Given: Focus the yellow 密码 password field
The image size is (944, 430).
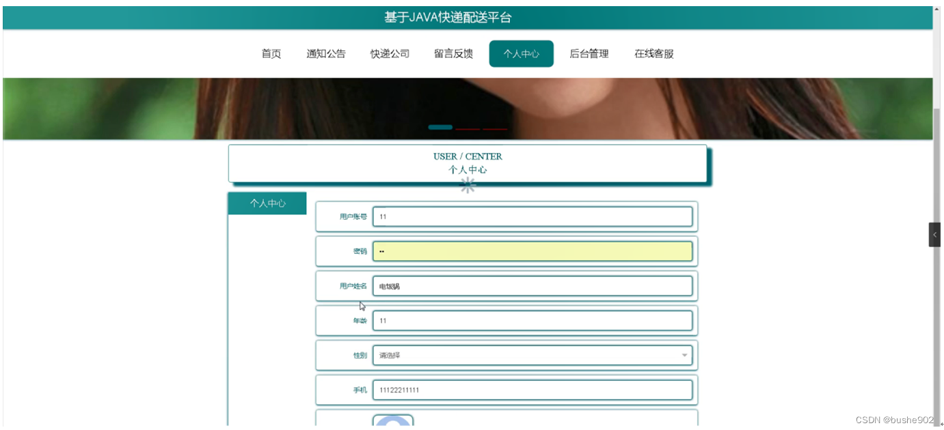Looking at the screenshot, I should click(533, 251).
